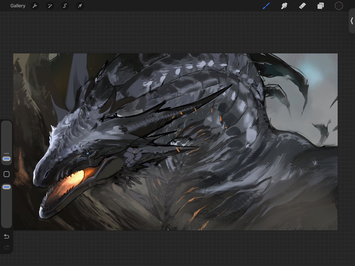Undo the last stroke
This screenshot has height=266, width=355.
pos(7,236)
